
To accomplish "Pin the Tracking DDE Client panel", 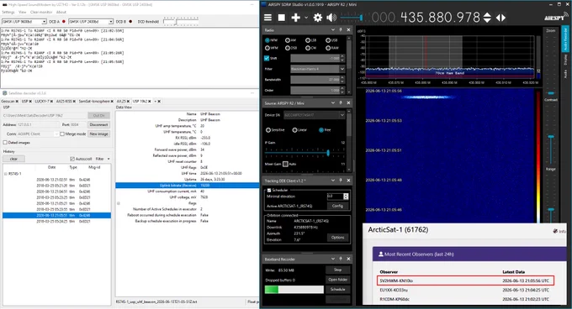I will pyautogui.click(x=341, y=181).
